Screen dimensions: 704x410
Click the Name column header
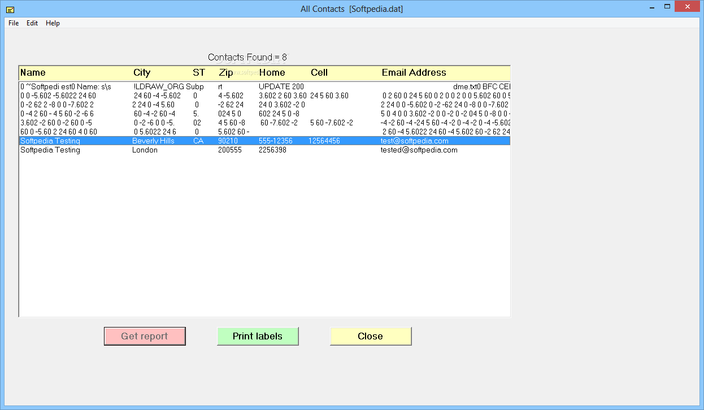pos(33,72)
